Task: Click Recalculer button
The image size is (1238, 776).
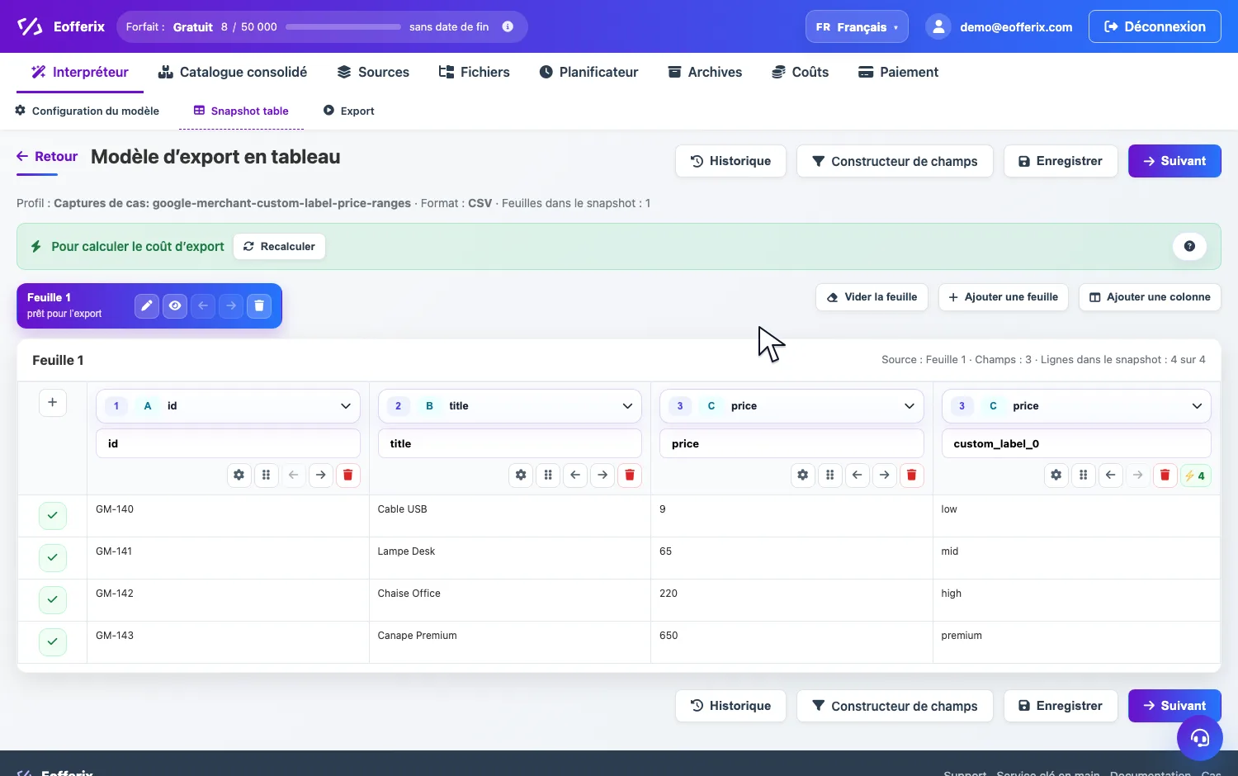Action: point(279,246)
